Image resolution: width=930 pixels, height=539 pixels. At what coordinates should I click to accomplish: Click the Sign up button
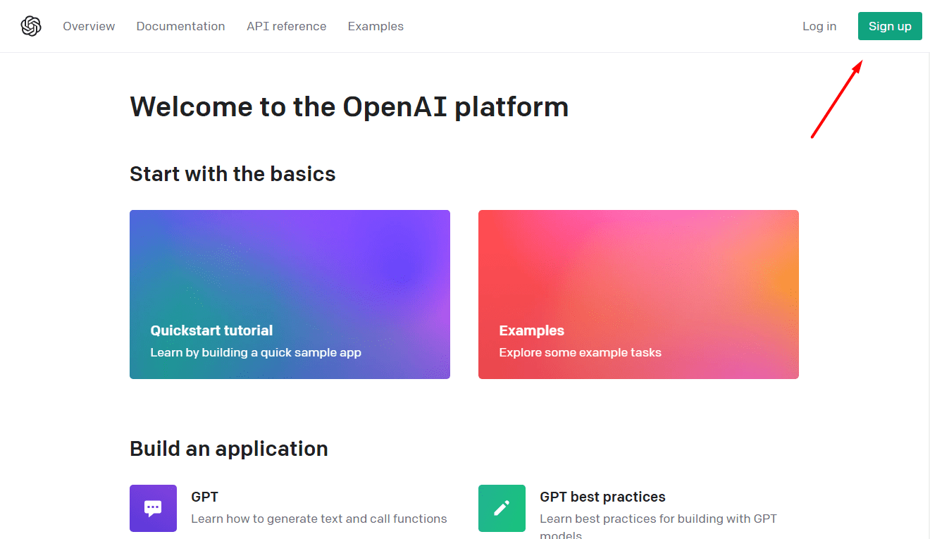coord(889,26)
